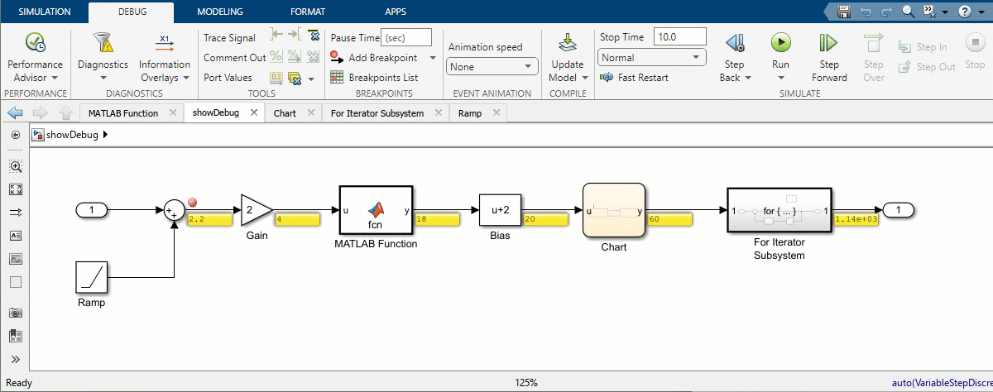Click the Run simulation button
Image resolution: width=993 pixels, height=392 pixels.
(780, 43)
